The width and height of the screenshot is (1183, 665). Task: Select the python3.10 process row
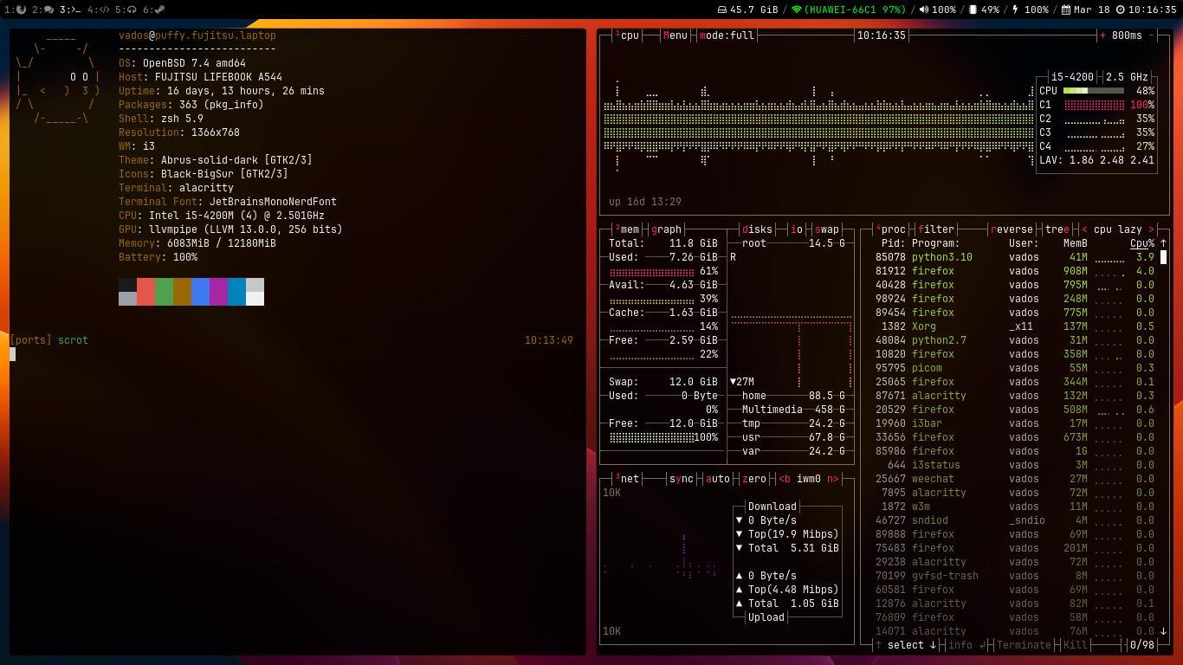(x=1014, y=257)
